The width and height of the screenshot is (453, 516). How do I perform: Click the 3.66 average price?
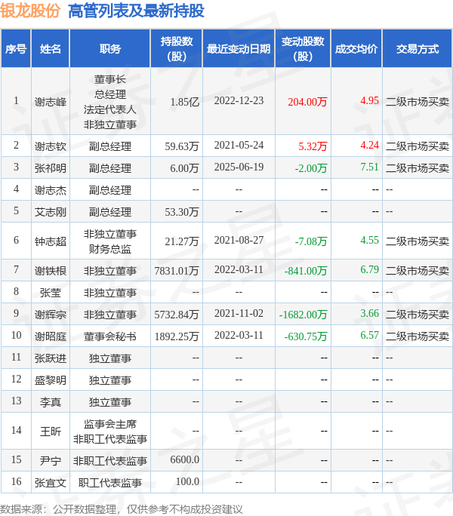point(370,314)
